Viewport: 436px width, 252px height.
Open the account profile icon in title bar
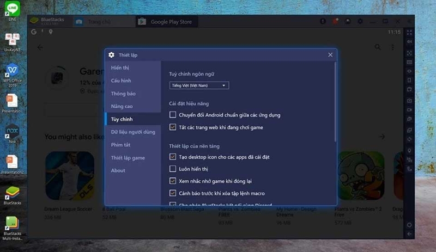348,21
